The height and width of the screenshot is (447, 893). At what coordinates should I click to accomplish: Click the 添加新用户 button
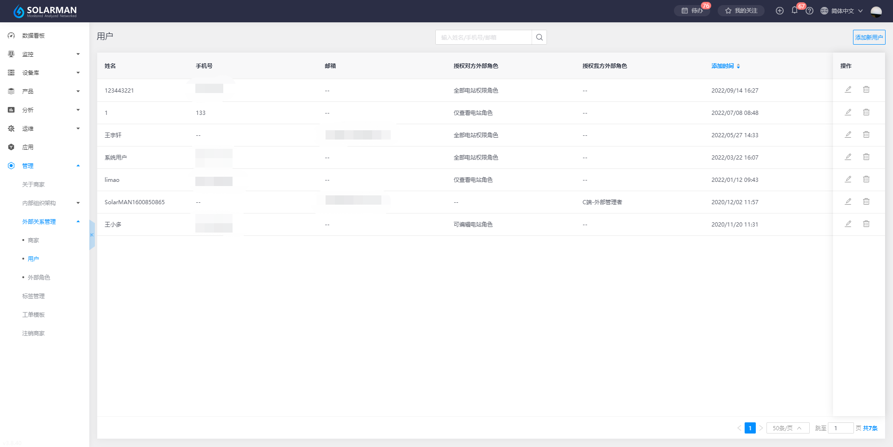[869, 37]
